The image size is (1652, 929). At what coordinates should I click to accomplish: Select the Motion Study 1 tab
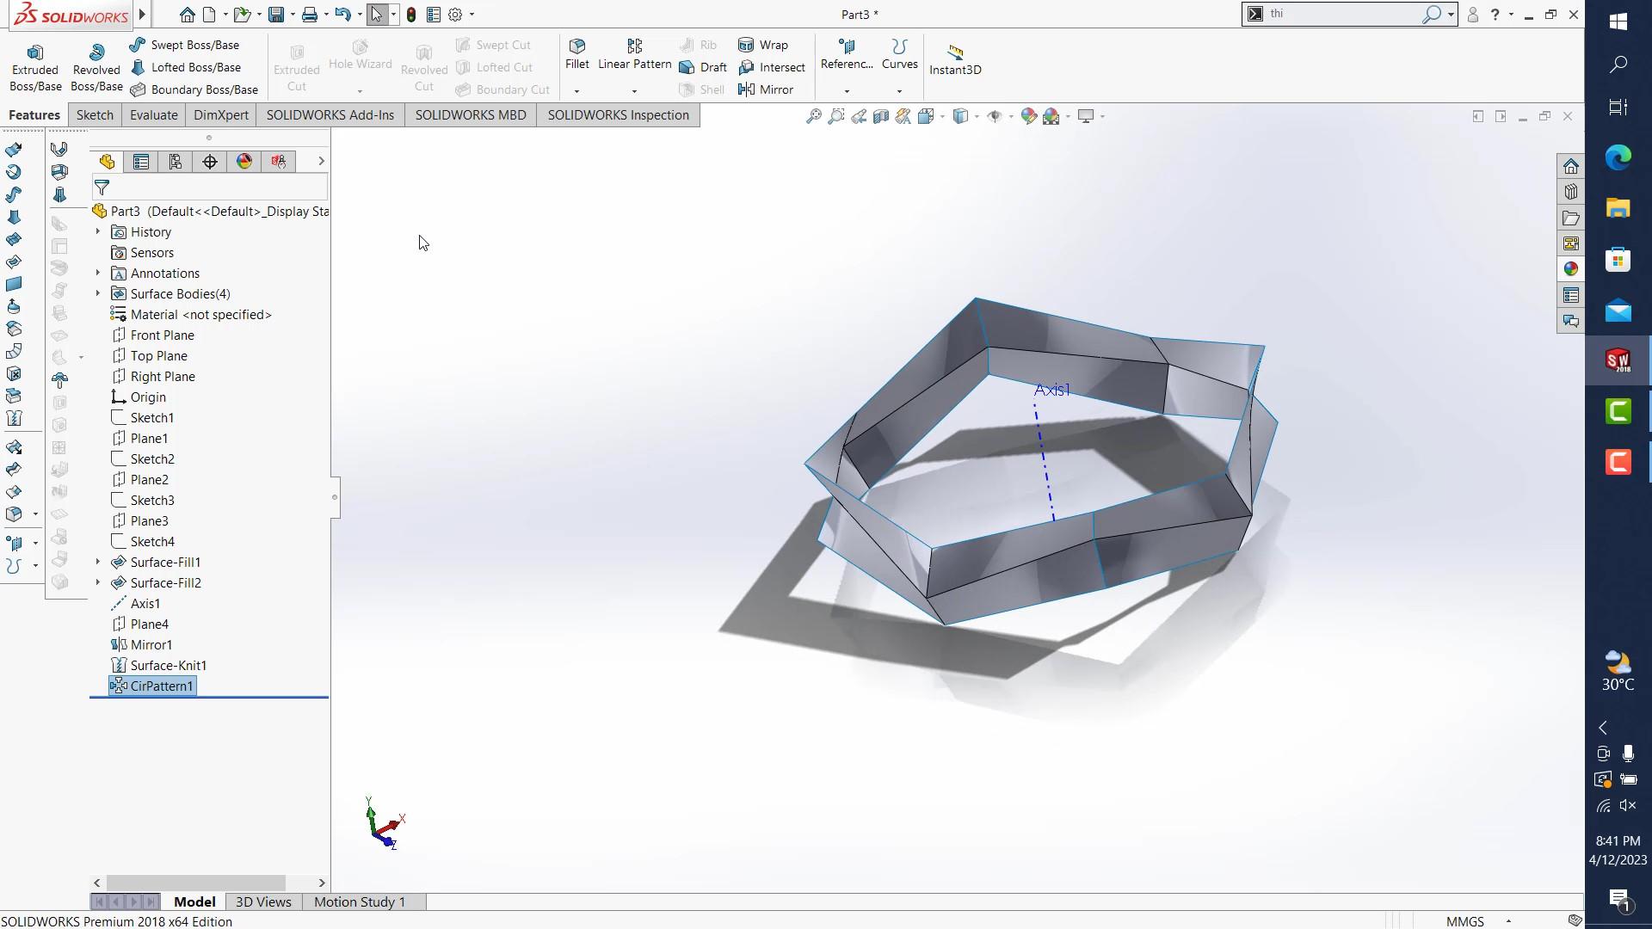[x=359, y=901]
